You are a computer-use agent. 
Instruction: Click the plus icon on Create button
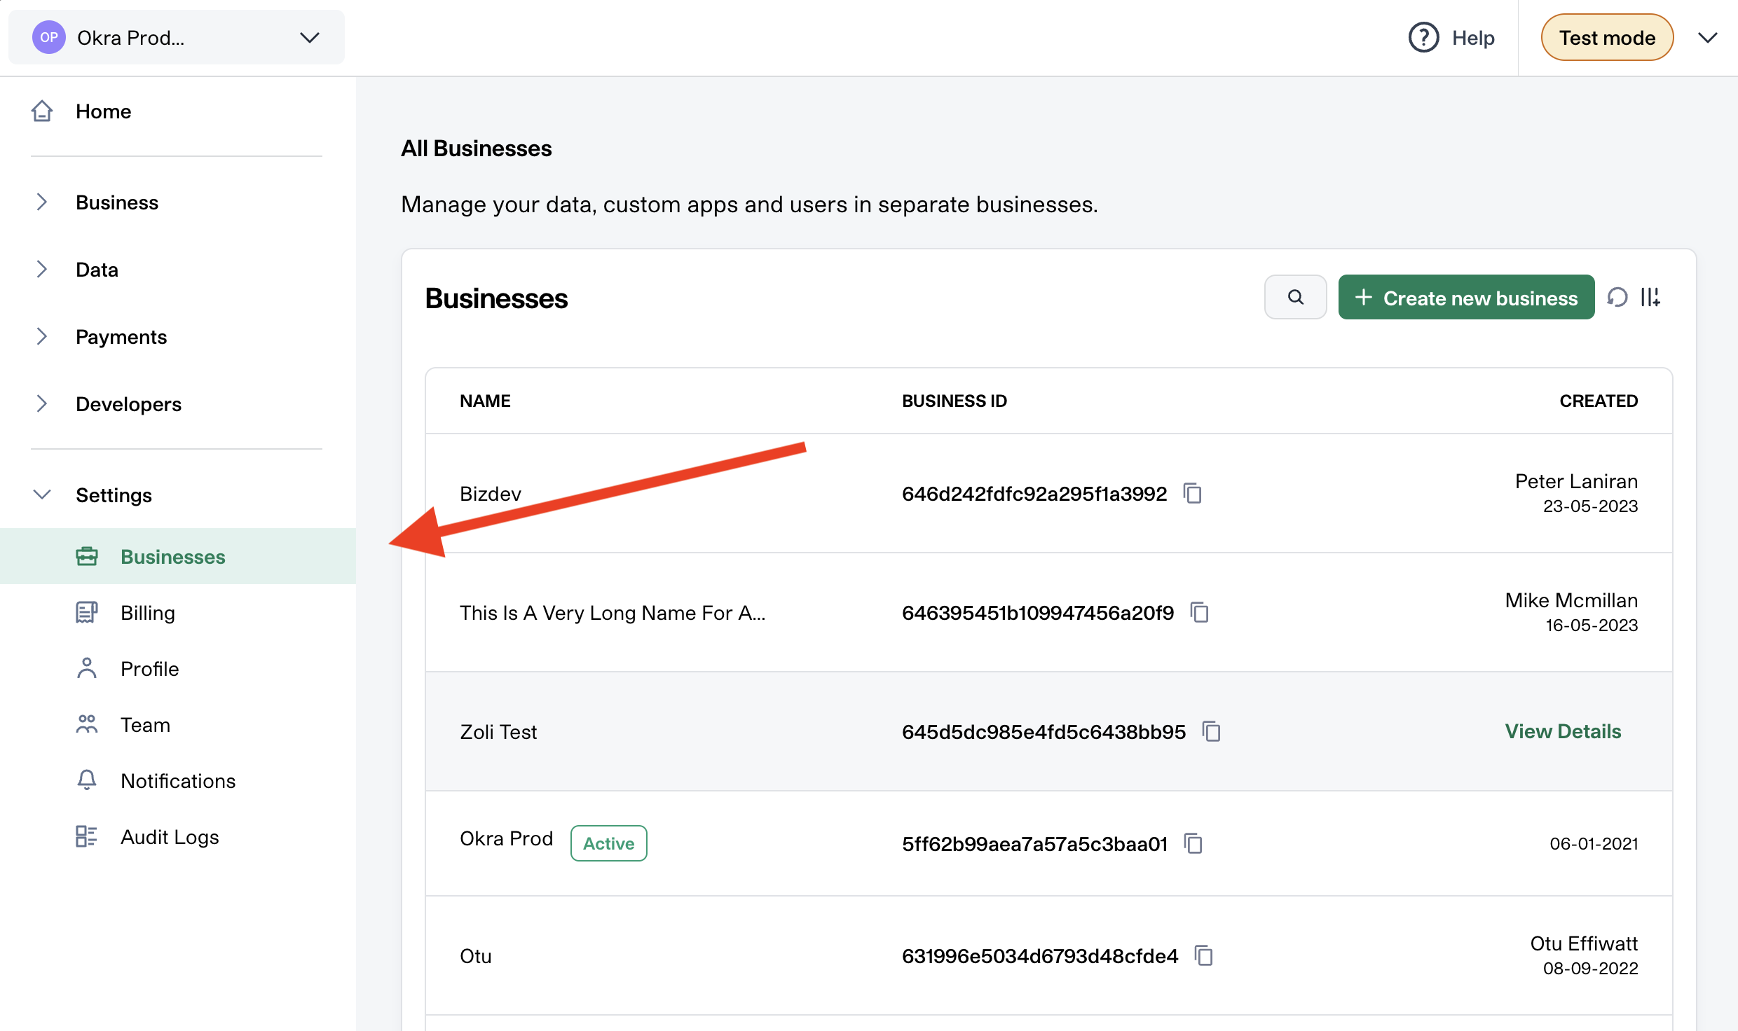tap(1363, 297)
